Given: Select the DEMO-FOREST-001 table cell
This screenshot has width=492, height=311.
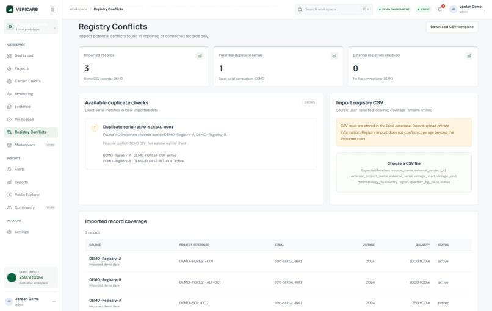Looking at the screenshot, I should coord(196,261).
